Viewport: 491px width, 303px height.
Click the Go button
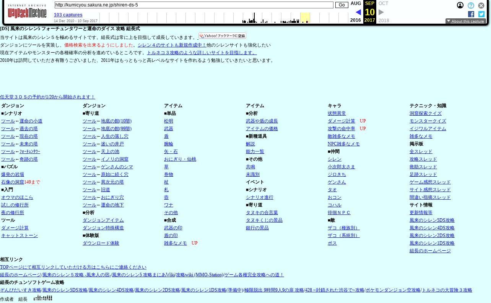pyautogui.click(x=342, y=5)
